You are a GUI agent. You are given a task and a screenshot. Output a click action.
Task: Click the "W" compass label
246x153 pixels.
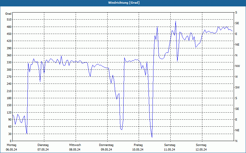pos(236,77)
